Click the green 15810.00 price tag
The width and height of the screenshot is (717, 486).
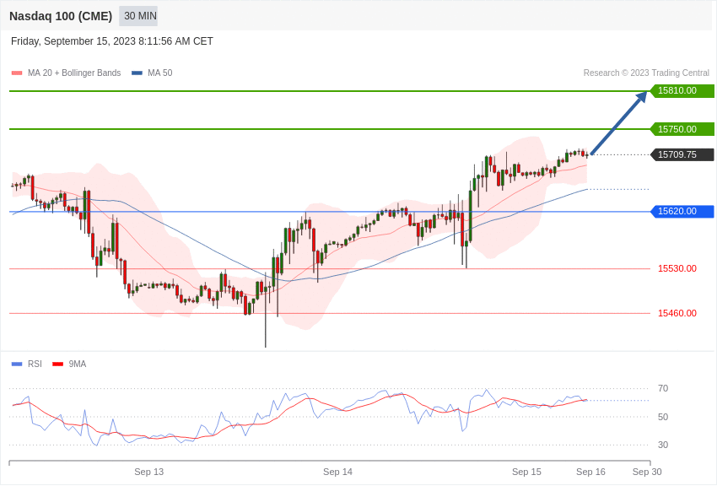click(x=682, y=91)
